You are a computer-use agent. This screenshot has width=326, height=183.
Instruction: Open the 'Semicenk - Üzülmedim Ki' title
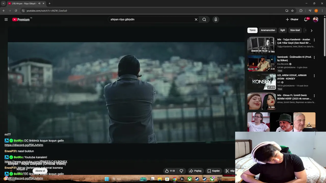click(294, 59)
